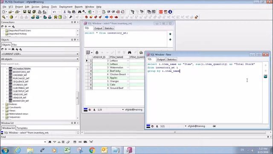Click the Undo arrow icon
This screenshot has height=154, width=273.
[x=54, y=12]
